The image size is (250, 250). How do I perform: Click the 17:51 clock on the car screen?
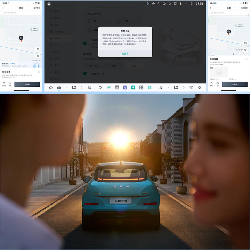coord(200,3)
